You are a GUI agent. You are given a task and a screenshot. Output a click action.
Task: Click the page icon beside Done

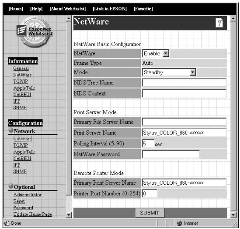6,223
